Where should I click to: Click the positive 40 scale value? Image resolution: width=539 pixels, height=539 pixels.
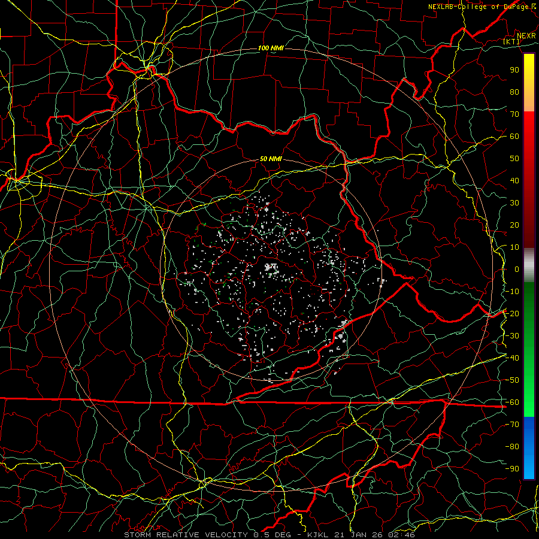(514, 180)
